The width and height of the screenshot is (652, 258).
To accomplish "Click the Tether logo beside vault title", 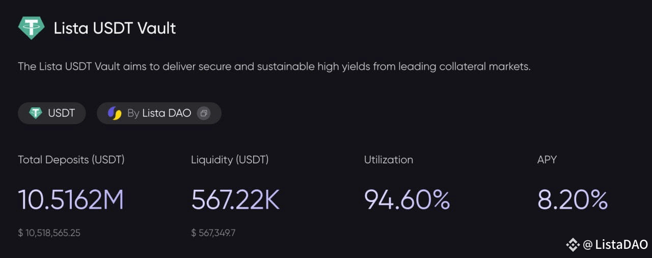I will coord(31,28).
